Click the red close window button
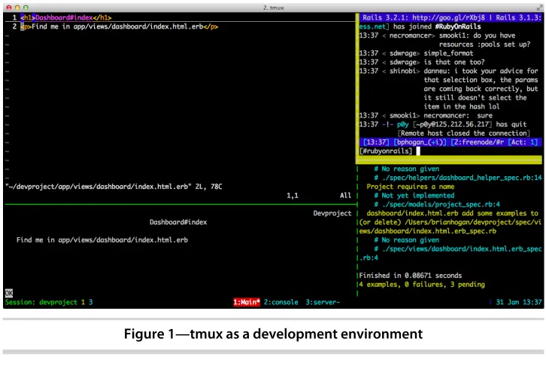This screenshot has height=369, width=546. (9, 8)
